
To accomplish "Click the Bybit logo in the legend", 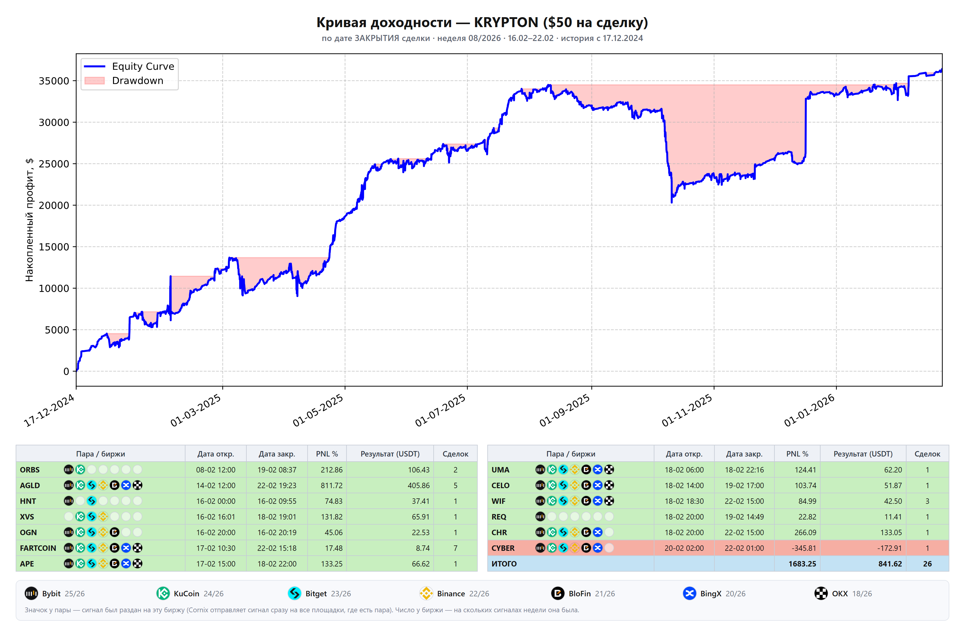I will 31,593.
